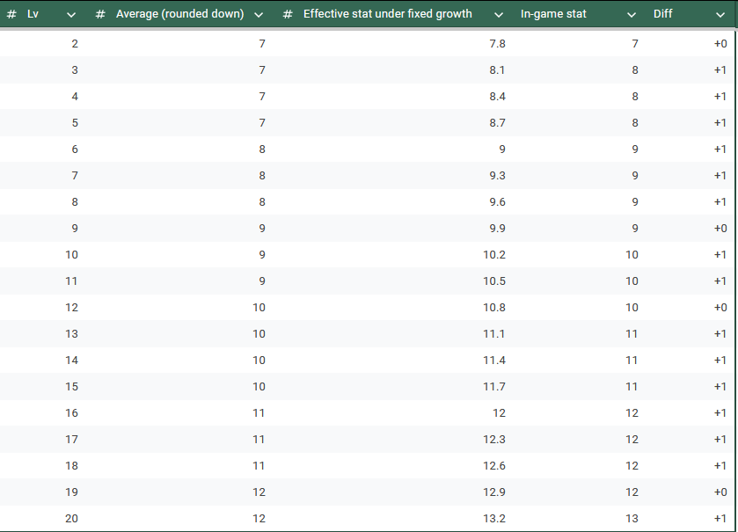Open Effective stat under fixed growth column chevron
The image size is (738, 532).
point(499,15)
